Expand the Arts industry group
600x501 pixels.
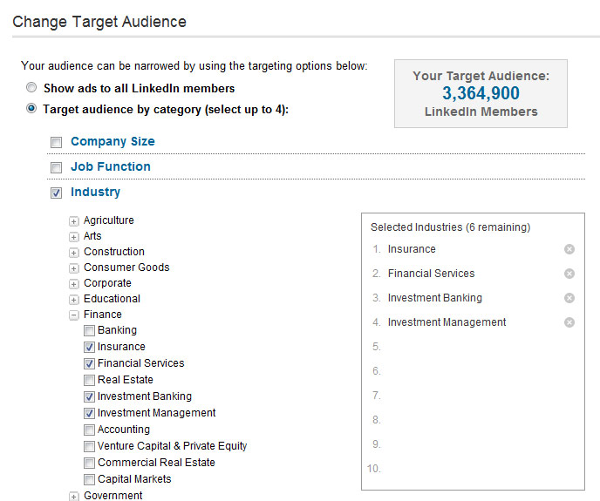point(74,237)
